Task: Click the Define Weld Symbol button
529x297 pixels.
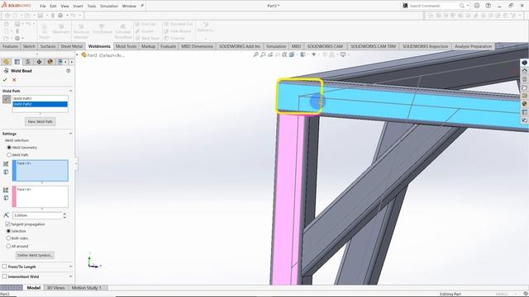Action: 35,255
